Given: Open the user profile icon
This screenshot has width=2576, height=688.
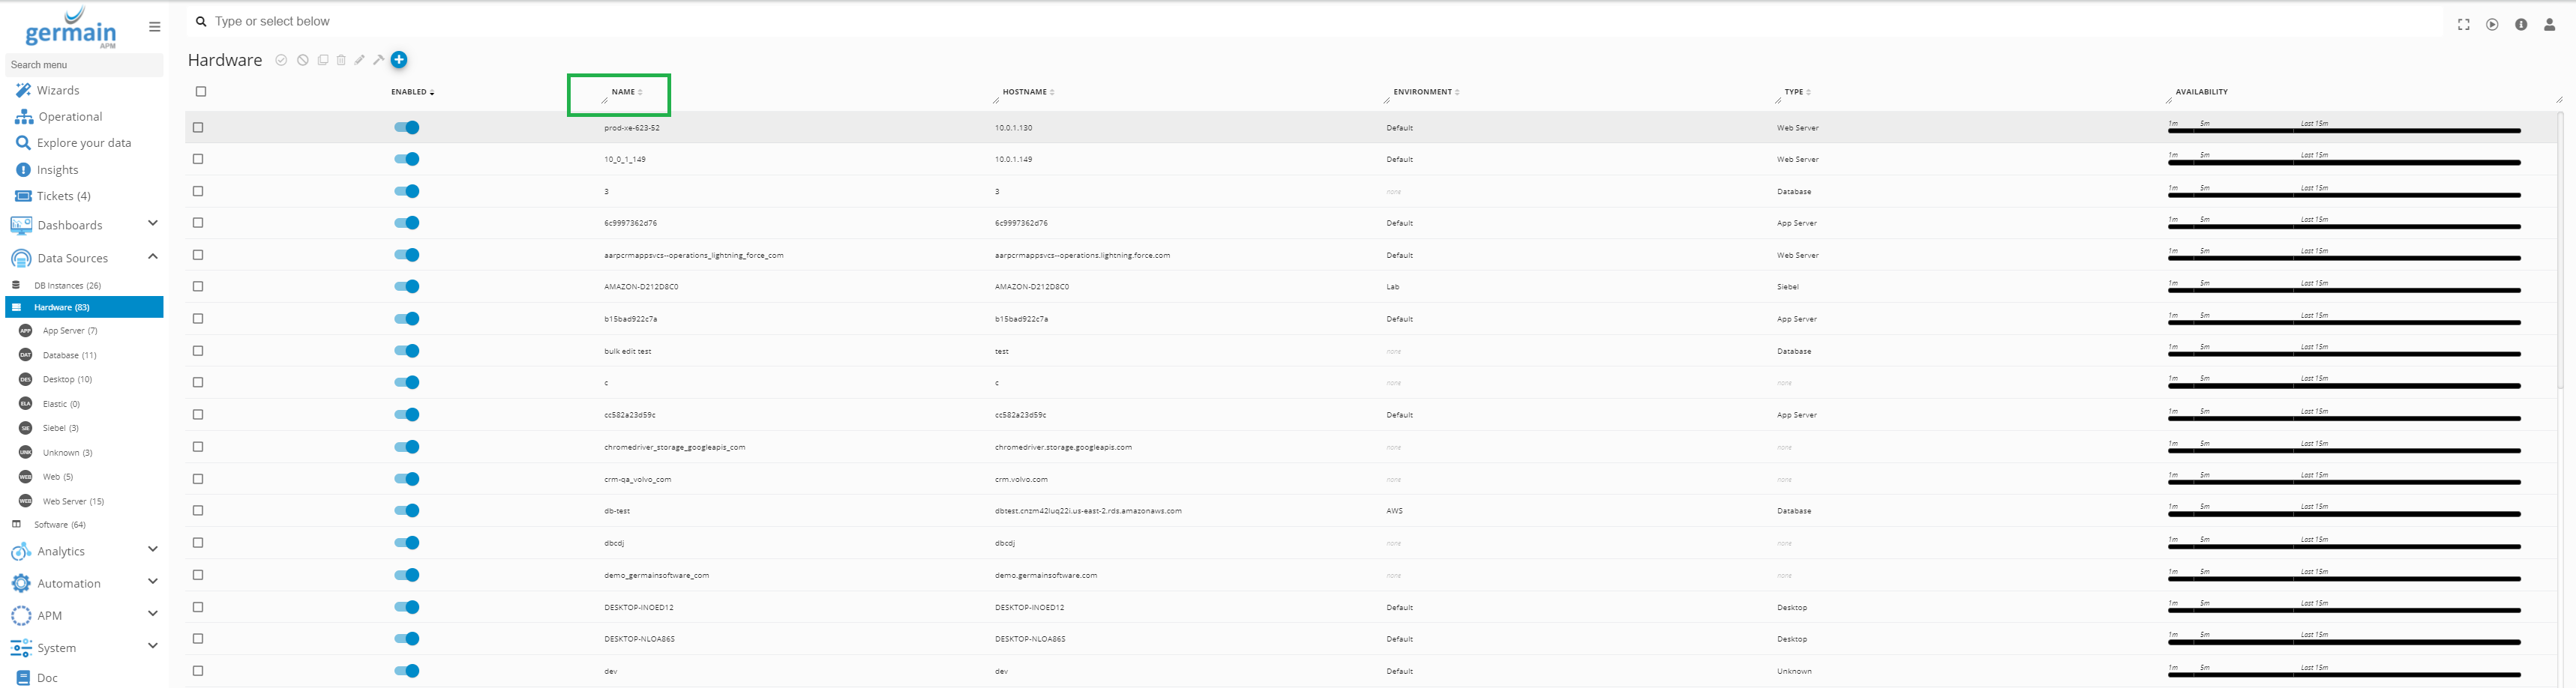Looking at the screenshot, I should pyautogui.click(x=2549, y=25).
